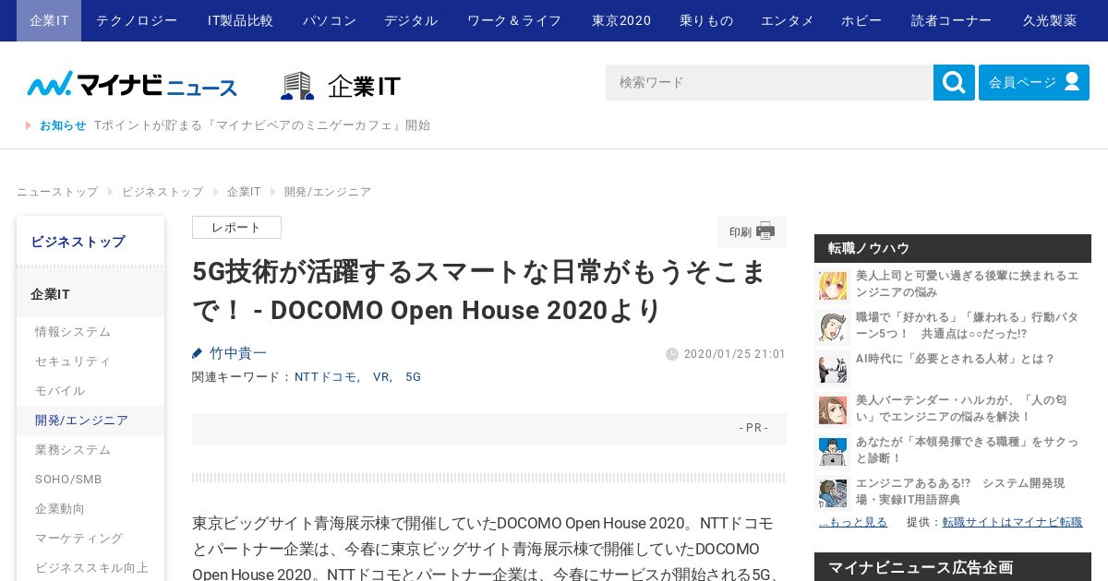Viewport: 1108px width, 581px height.
Task: Open モバイル in the sidebar
Action: 90,391
